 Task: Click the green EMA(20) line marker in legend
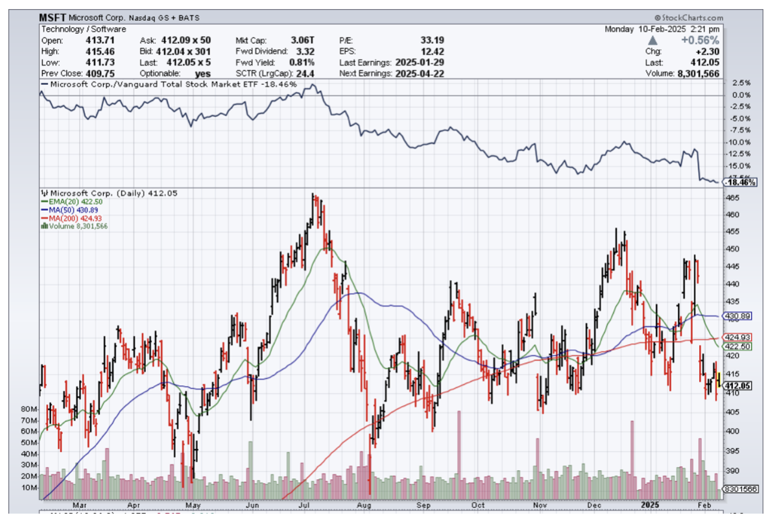[44, 202]
